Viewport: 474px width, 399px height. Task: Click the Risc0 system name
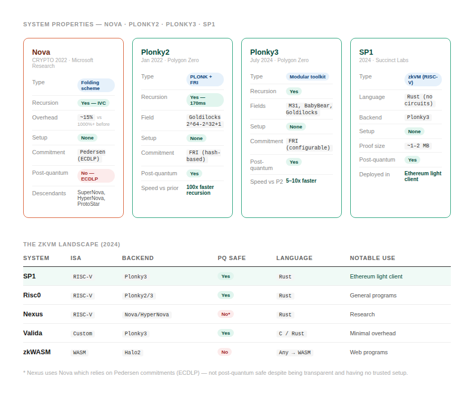32,295
